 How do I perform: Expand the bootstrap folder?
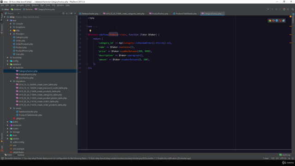(x=8, y=58)
